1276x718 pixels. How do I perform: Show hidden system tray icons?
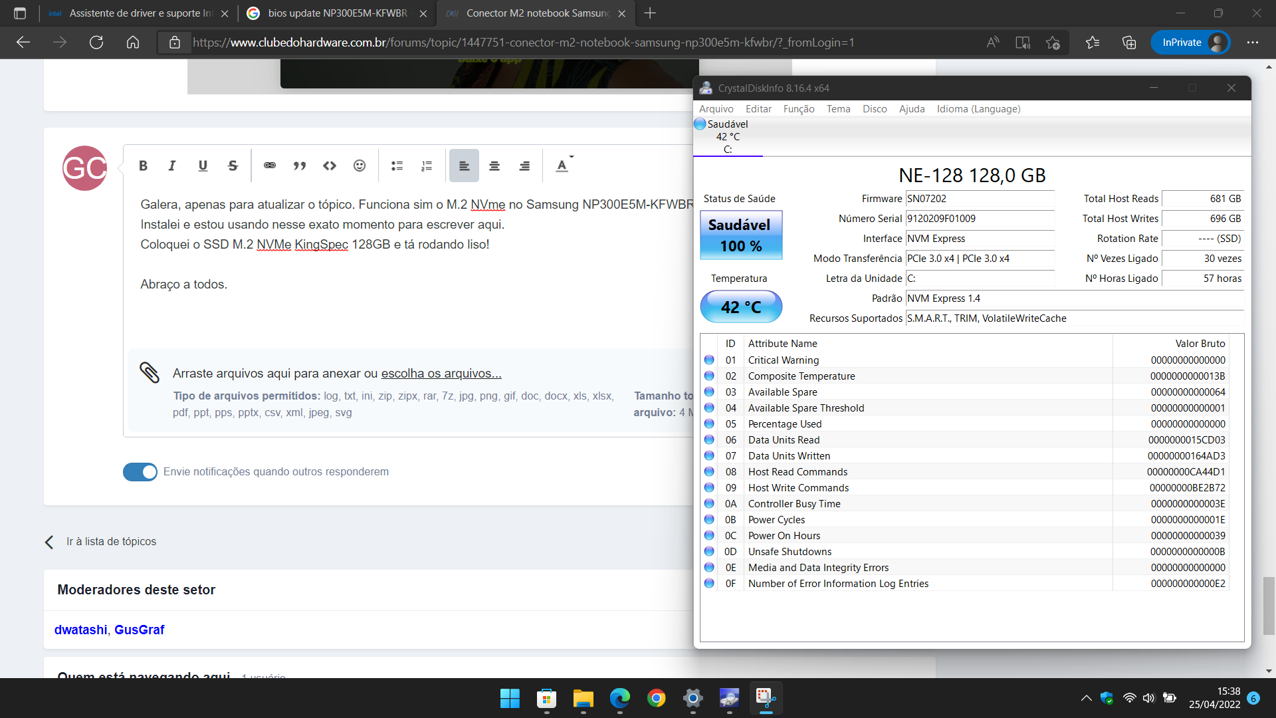1086,698
